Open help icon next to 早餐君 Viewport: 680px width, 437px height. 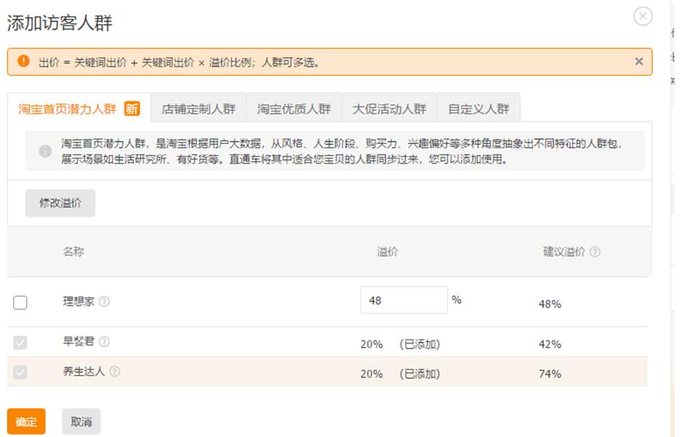click(x=104, y=342)
